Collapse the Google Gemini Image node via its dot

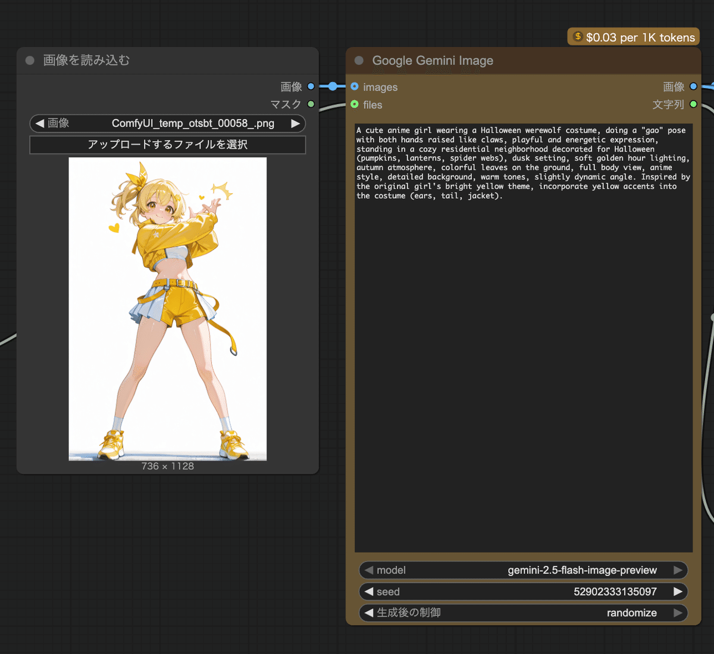[359, 61]
